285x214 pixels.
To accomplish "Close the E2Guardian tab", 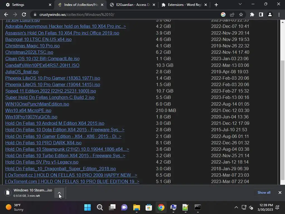I will pyautogui.click(x=154, y=5).
